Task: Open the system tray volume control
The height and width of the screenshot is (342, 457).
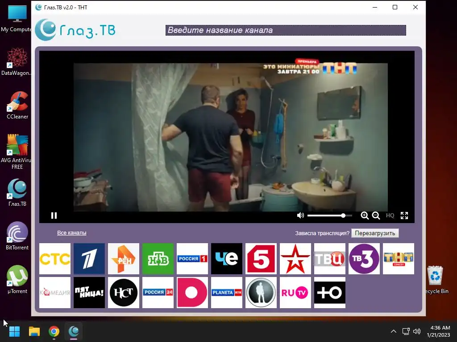Action: pyautogui.click(x=417, y=331)
